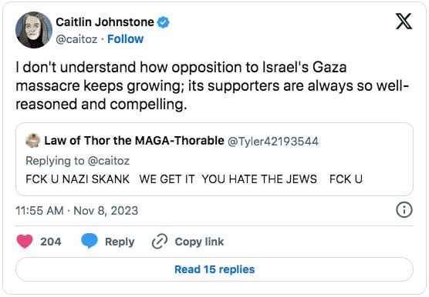Open the 204 likes count
Viewport: 429px width, 297px height.
point(51,242)
